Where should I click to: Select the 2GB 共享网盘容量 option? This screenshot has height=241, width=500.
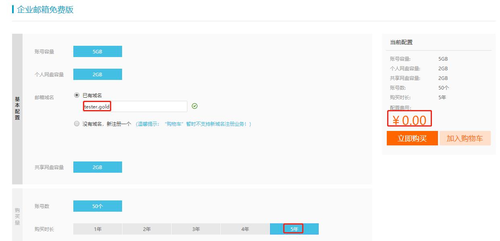[x=98, y=167]
